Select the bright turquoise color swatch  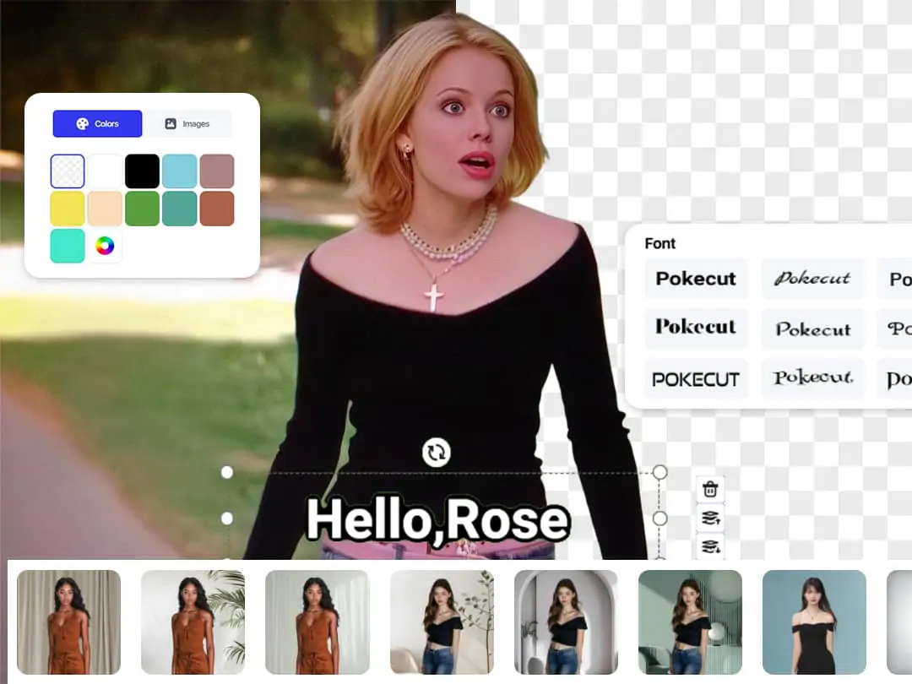pyautogui.click(x=68, y=246)
